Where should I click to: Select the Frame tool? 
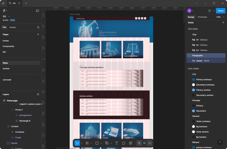pos(87,143)
